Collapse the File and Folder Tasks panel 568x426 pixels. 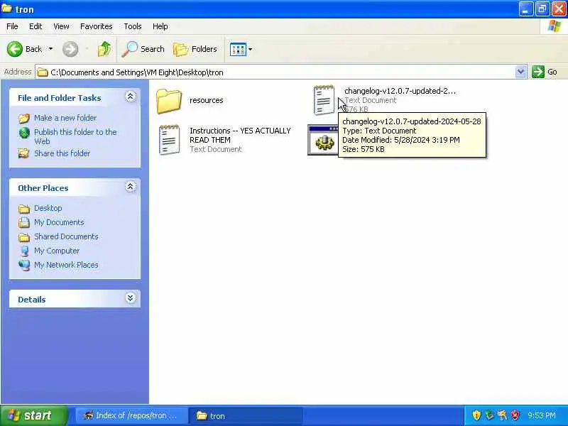click(x=131, y=97)
